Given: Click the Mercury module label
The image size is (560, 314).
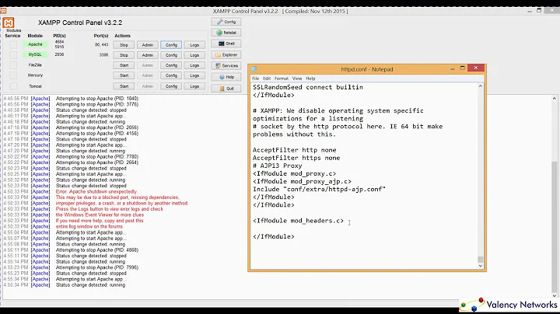Looking at the screenshot, I should coord(35,75).
